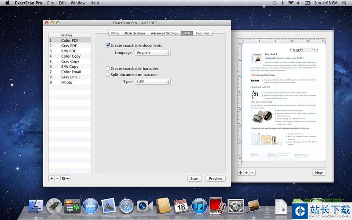
Task: Zoom out the preview with minus button
Action: pos(252,173)
